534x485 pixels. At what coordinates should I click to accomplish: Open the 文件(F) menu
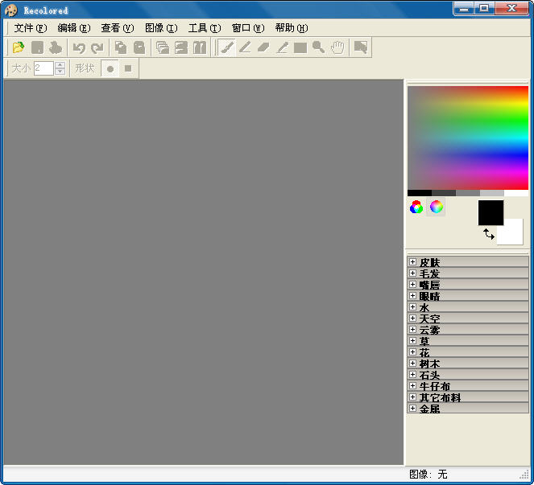30,28
